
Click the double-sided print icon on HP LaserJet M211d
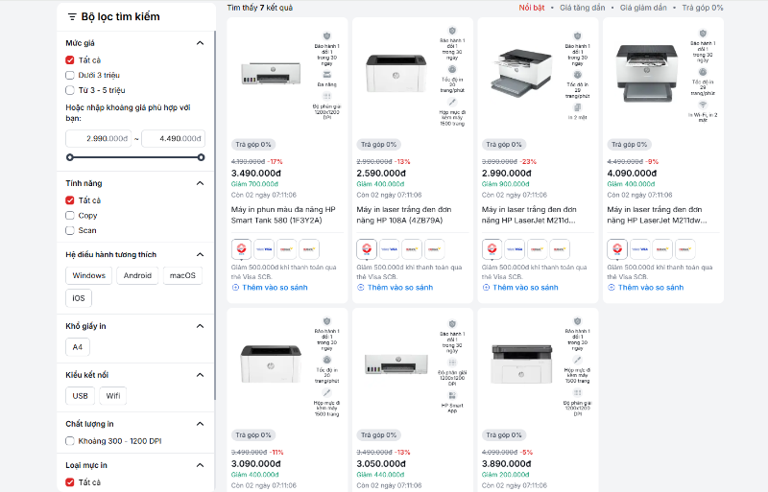click(x=577, y=105)
